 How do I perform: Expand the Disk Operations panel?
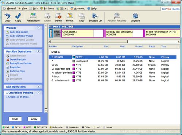coord(38,86)
